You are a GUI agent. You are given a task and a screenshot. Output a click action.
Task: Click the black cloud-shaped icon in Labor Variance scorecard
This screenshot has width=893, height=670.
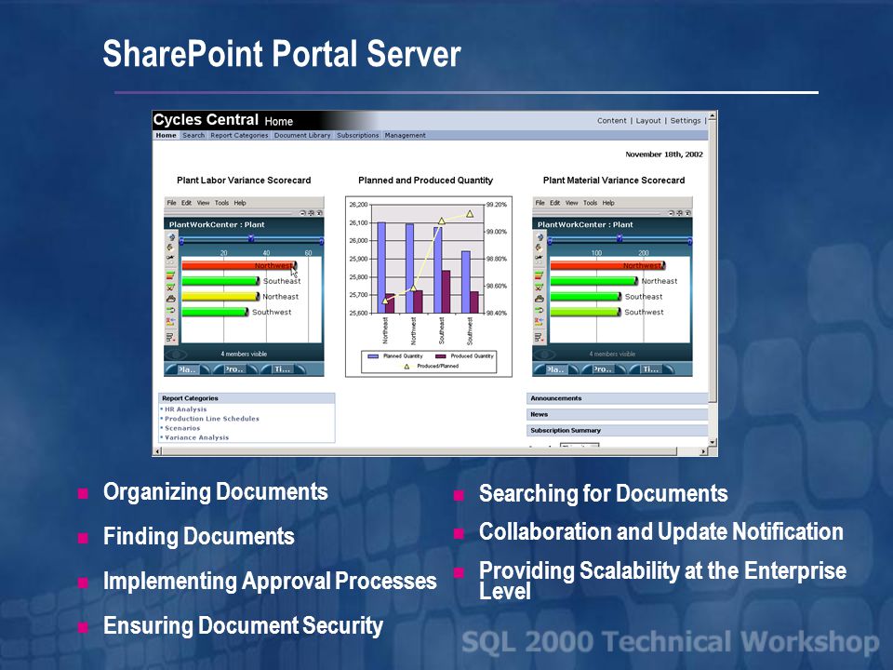click(171, 299)
